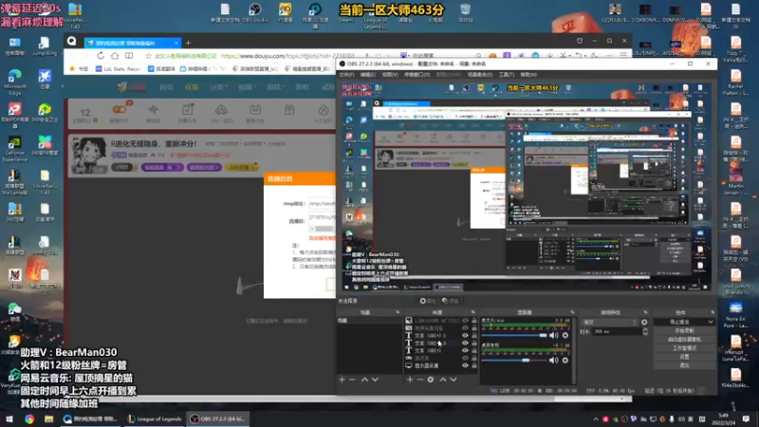Go to browser home page icon
The height and width of the screenshot is (427, 759).
pyautogui.click(x=115, y=56)
